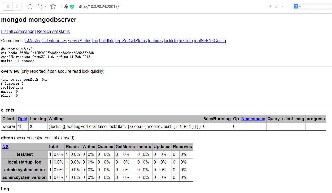Click the undo closed tab arrow icon
Screen dimensions: 332x193
tap(40, 6)
